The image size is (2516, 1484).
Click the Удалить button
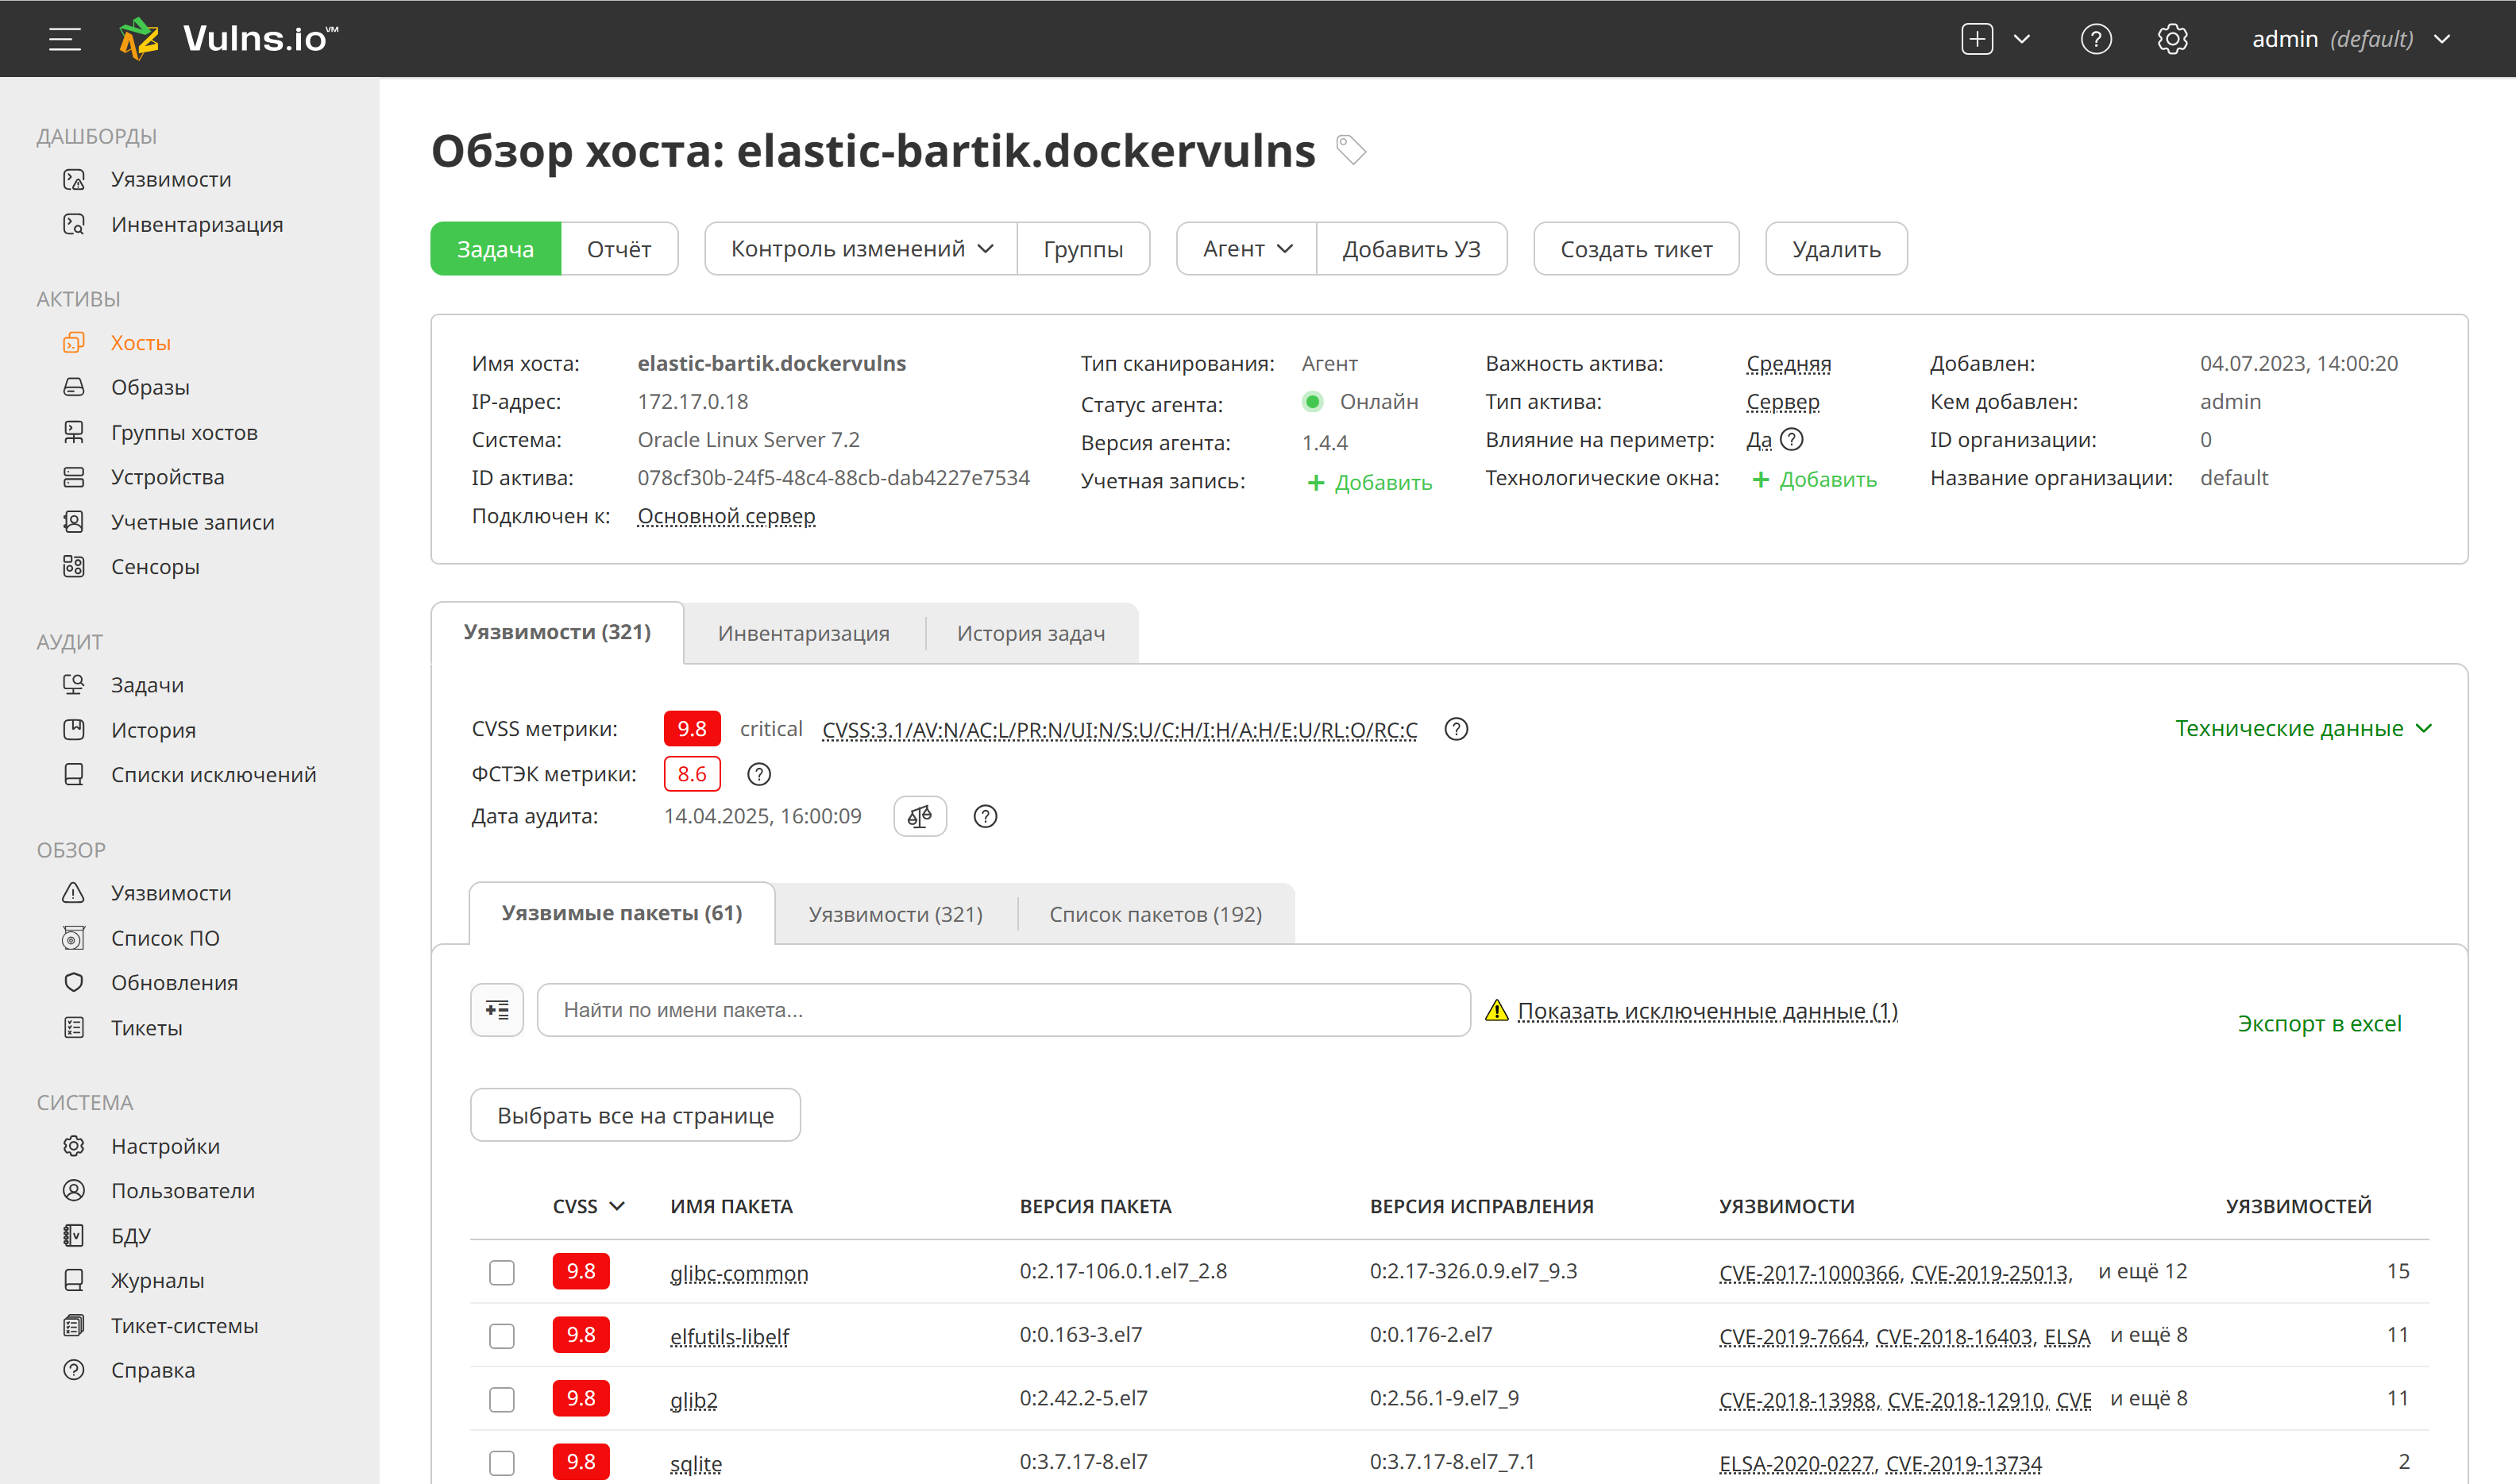(1836, 248)
